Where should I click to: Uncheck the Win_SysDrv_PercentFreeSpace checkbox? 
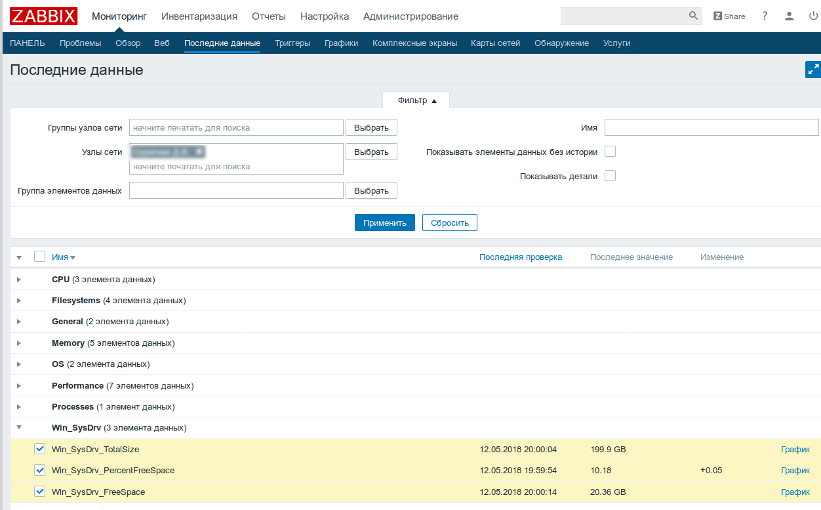point(39,471)
